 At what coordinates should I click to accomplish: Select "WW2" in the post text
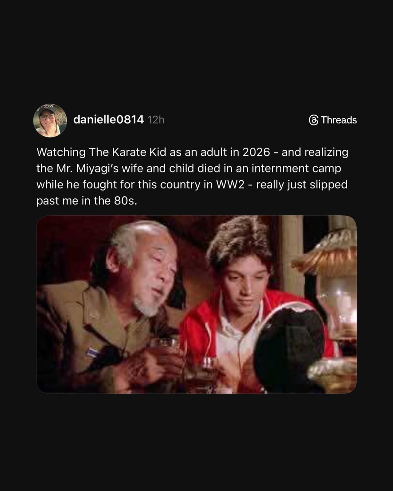[230, 184]
